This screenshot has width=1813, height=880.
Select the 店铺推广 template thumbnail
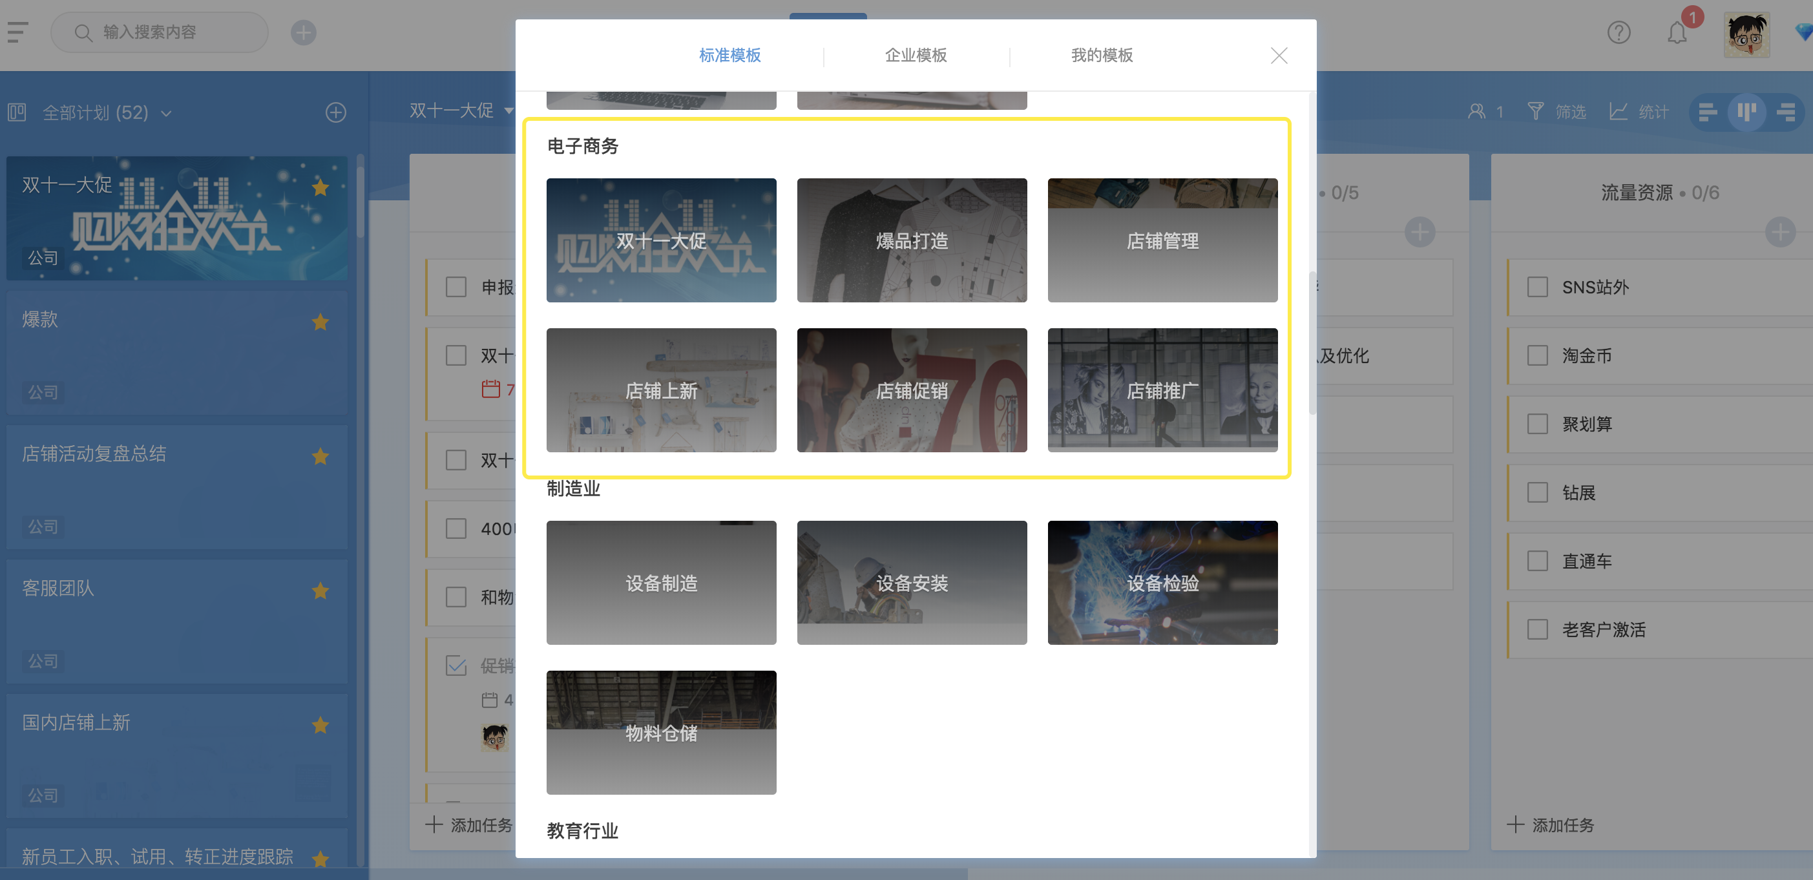coord(1162,390)
